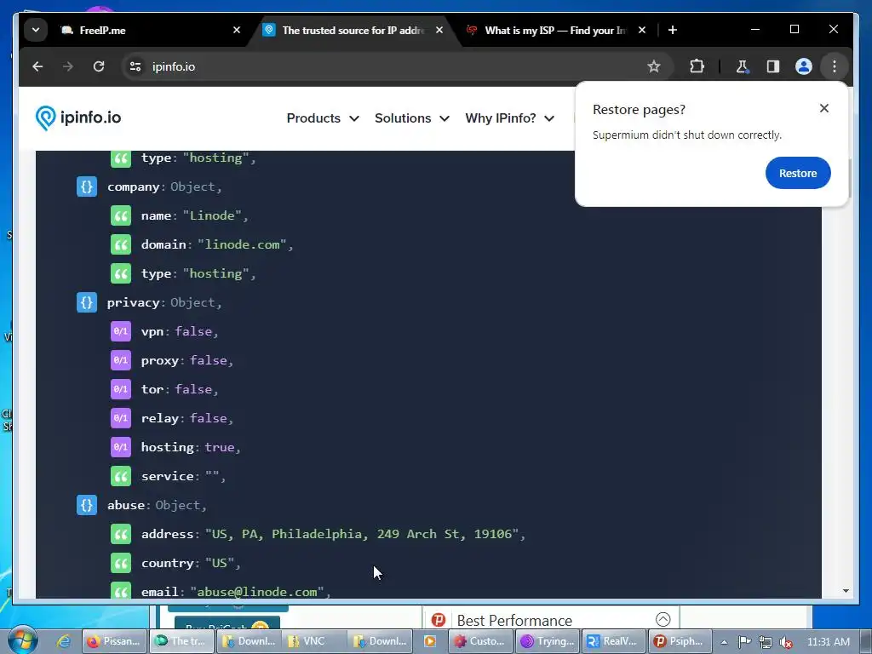Click the browser forward arrow
The width and height of the screenshot is (872, 654).
(x=68, y=66)
